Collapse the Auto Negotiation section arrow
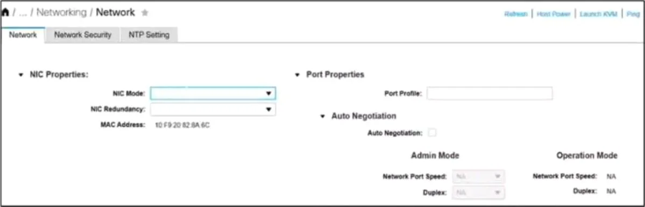645x207 pixels. click(x=323, y=117)
